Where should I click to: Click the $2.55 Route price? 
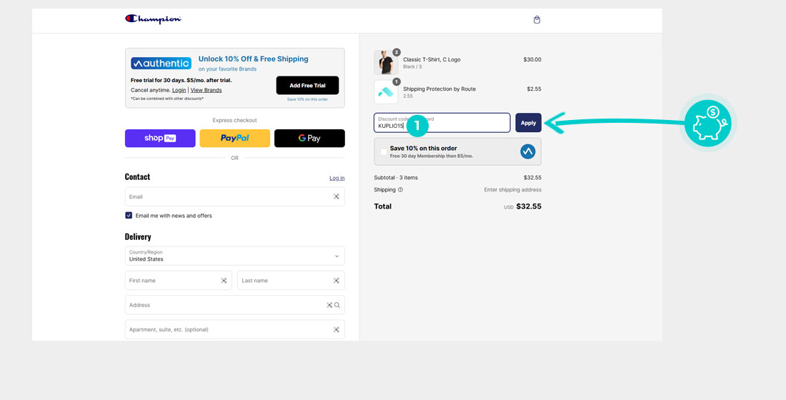(534, 89)
